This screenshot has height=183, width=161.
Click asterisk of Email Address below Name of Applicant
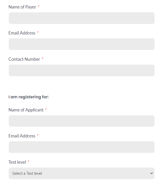point(38,135)
